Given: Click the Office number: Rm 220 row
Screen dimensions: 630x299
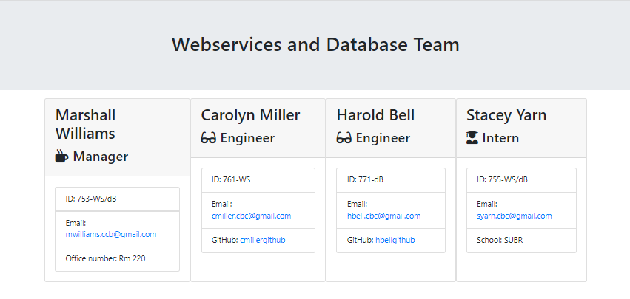Looking at the screenshot, I should pyautogui.click(x=117, y=259).
